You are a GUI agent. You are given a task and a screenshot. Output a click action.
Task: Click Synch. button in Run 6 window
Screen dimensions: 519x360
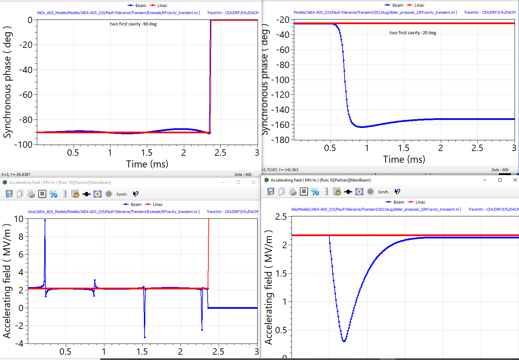click(x=383, y=192)
